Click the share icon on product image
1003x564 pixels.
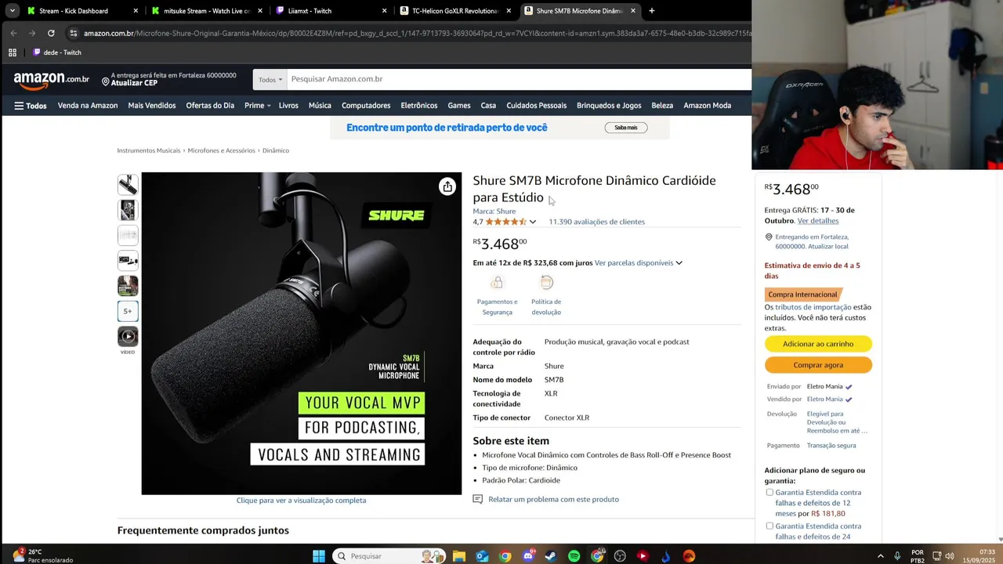[447, 186]
